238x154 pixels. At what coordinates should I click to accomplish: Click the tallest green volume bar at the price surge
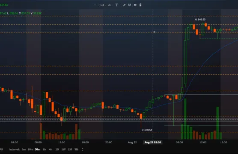pos(185,119)
